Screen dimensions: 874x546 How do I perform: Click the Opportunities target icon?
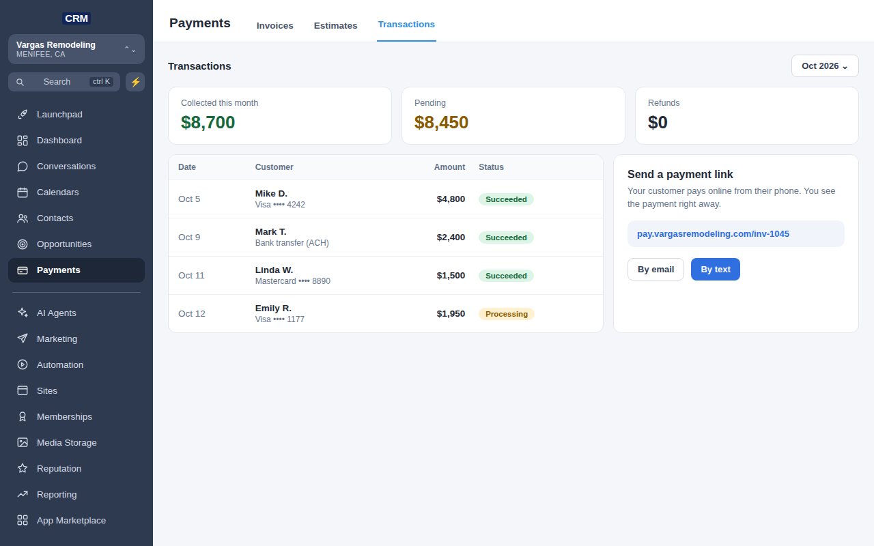[23, 244]
